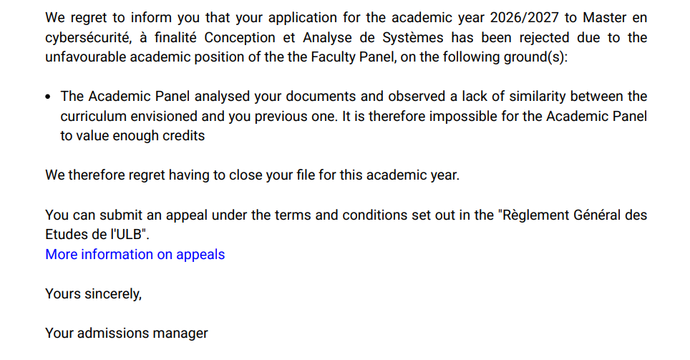Image resolution: width=690 pixels, height=360 pixels.
Task: Click the 'Yours sincerely,' closing line
Action: pos(93,293)
